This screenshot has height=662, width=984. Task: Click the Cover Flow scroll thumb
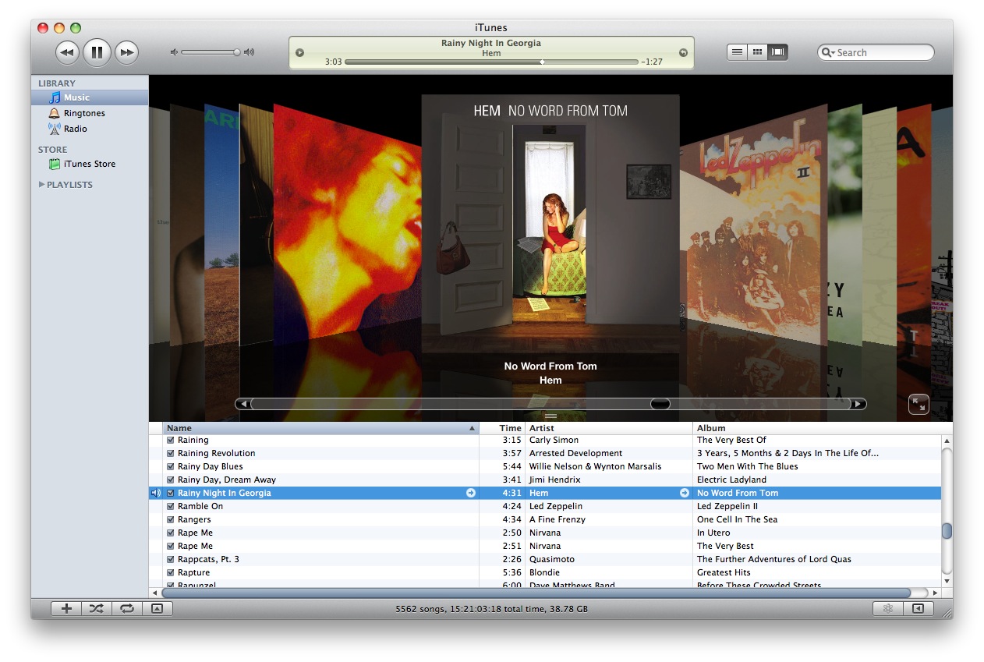(660, 404)
